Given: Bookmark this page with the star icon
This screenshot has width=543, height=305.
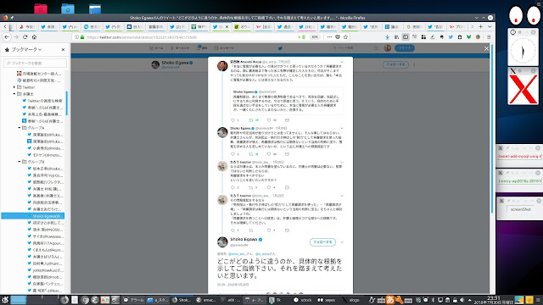Looking at the screenshot, I should [x=345, y=36].
